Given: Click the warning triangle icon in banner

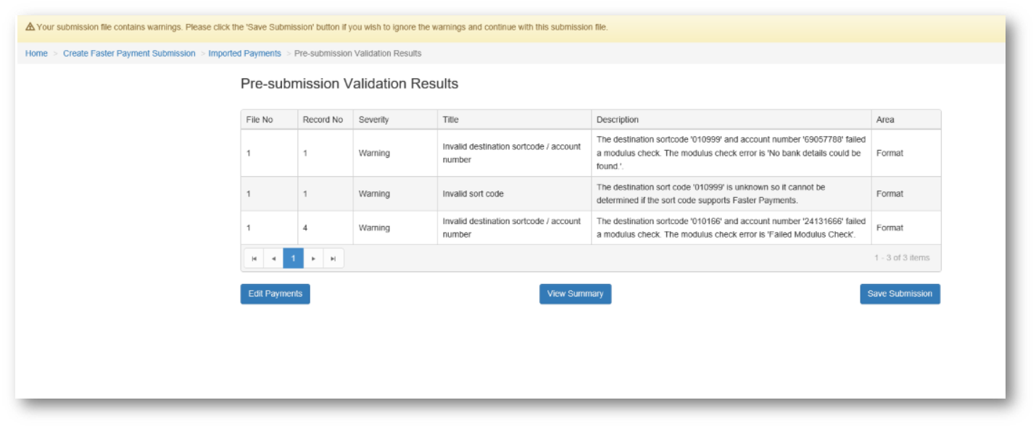Looking at the screenshot, I should [30, 27].
